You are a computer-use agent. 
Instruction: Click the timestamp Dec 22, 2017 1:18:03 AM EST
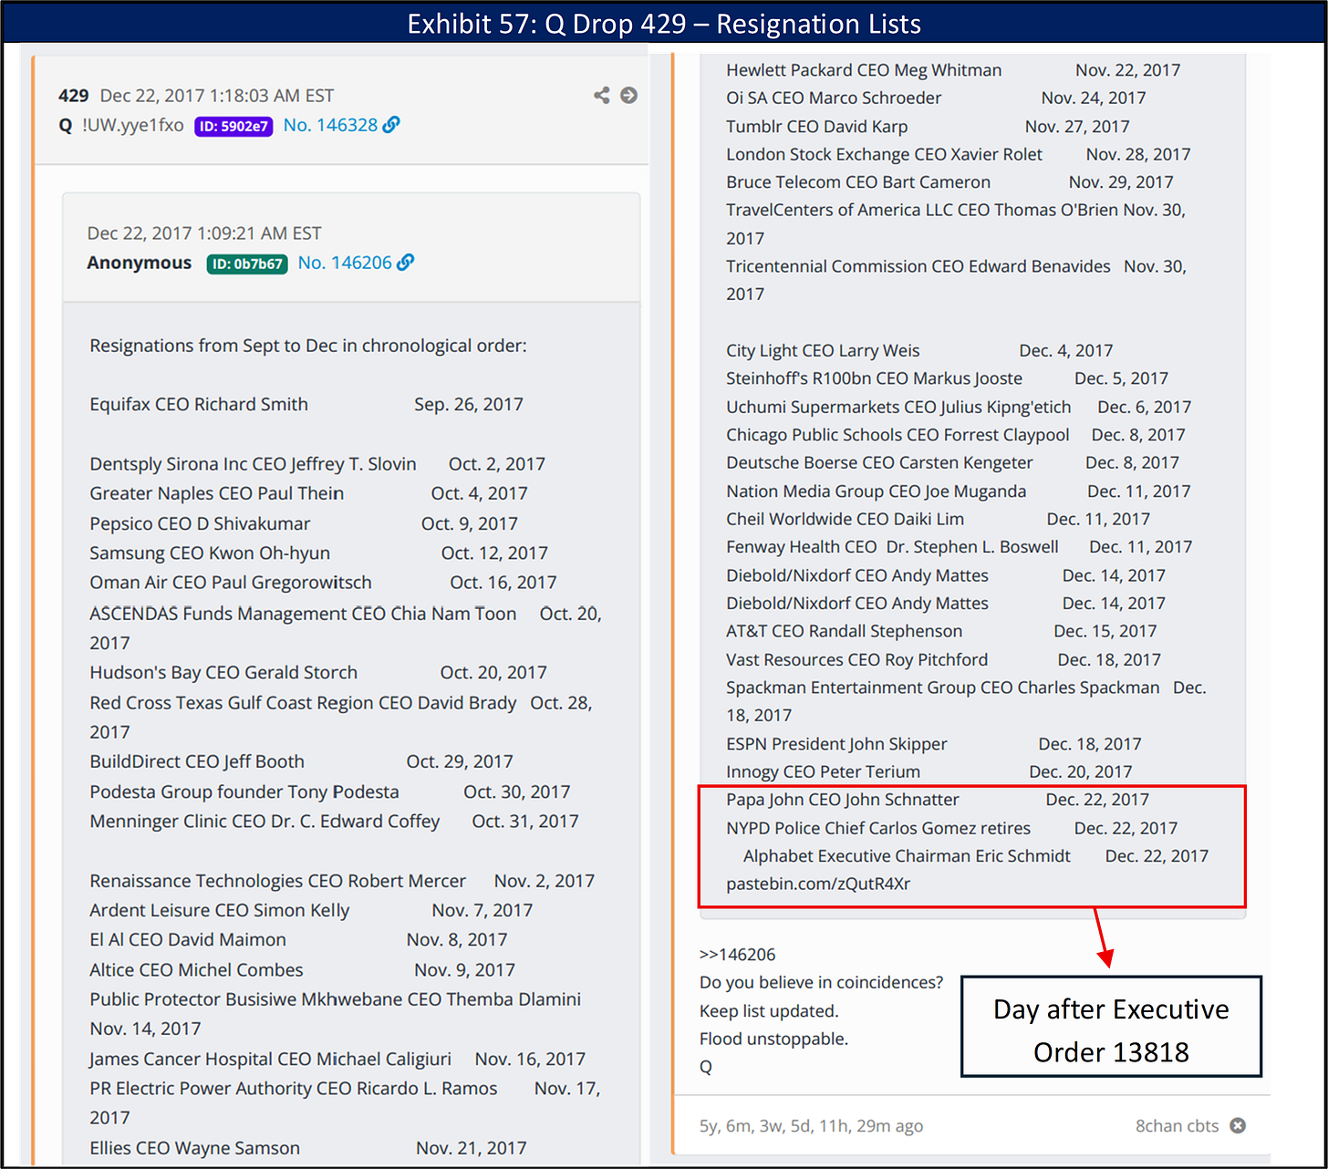pyautogui.click(x=217, y=96)
